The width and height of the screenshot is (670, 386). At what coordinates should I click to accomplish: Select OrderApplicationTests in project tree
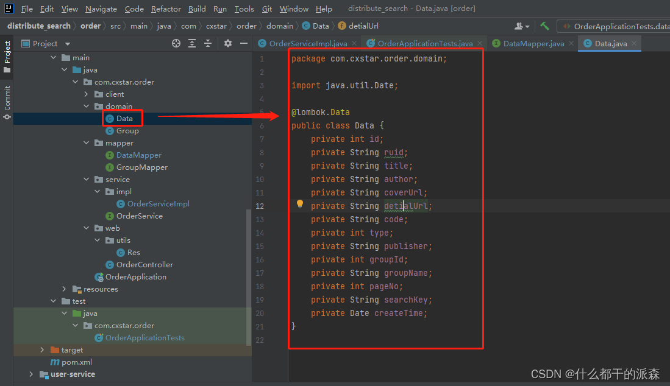[x=144, y=338]
